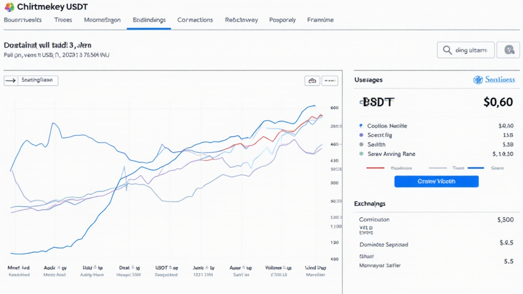Toggle the Serav Arving Rane series dot
Image resolution: width=523 pixels, height=294 pixels.
(x=361, y=154)
